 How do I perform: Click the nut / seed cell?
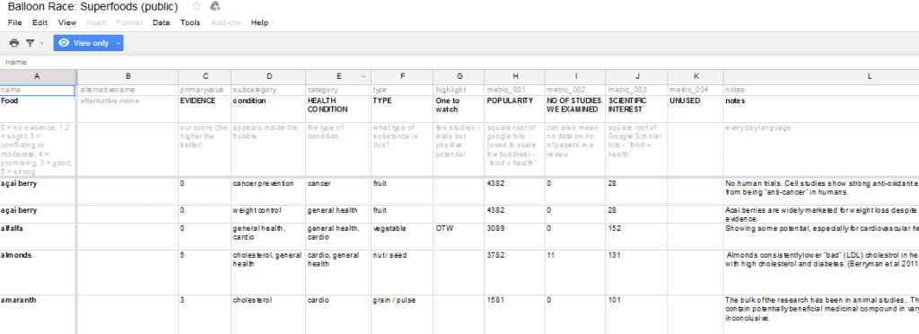(402, 272)
